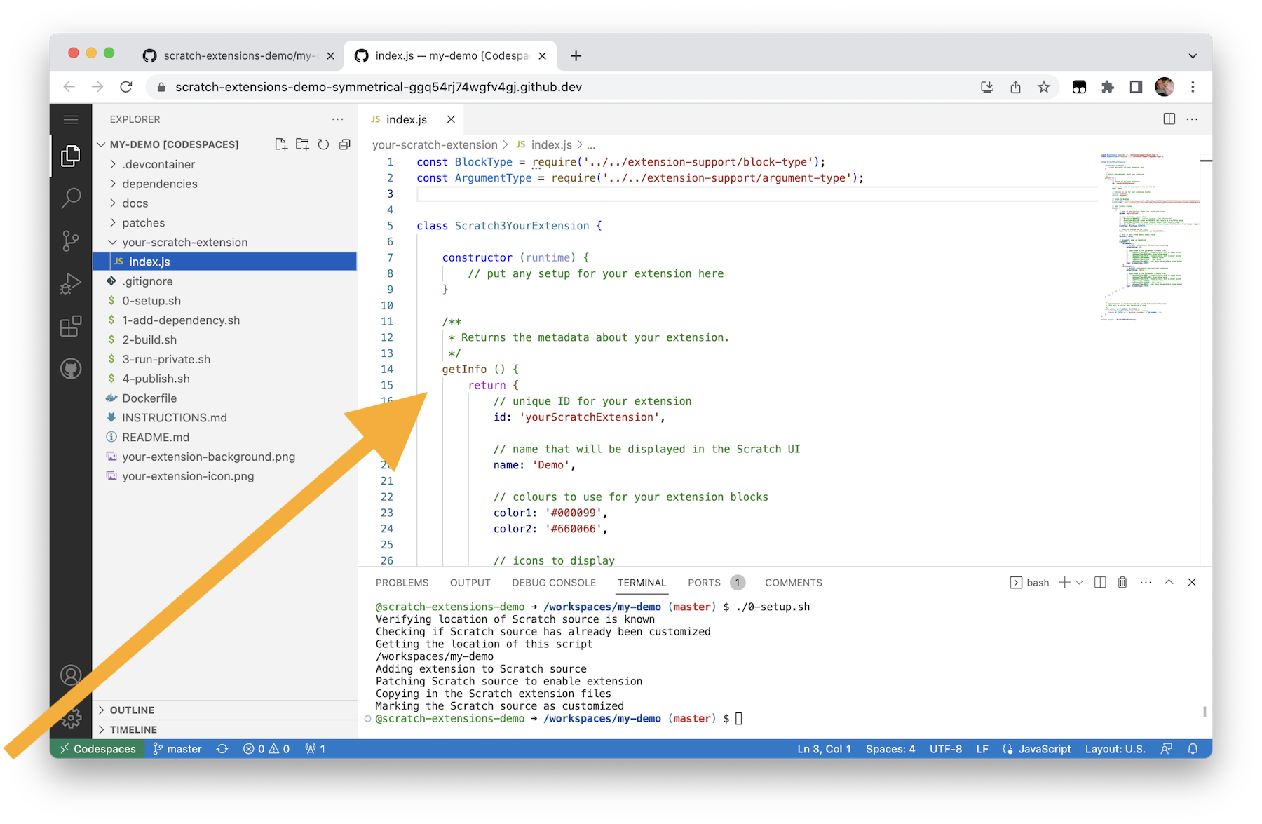Viewport: 1262px width, 824px height.
Task: Open the Search panel
Action: (x=70, y=198)
